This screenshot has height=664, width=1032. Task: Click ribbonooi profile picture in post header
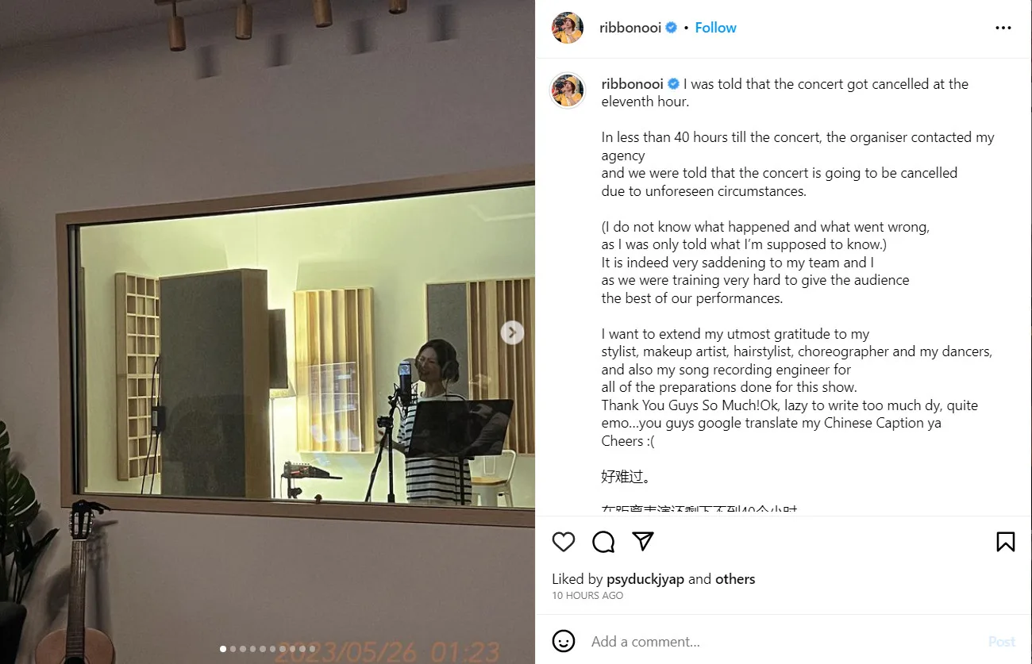tap(568, 28)
